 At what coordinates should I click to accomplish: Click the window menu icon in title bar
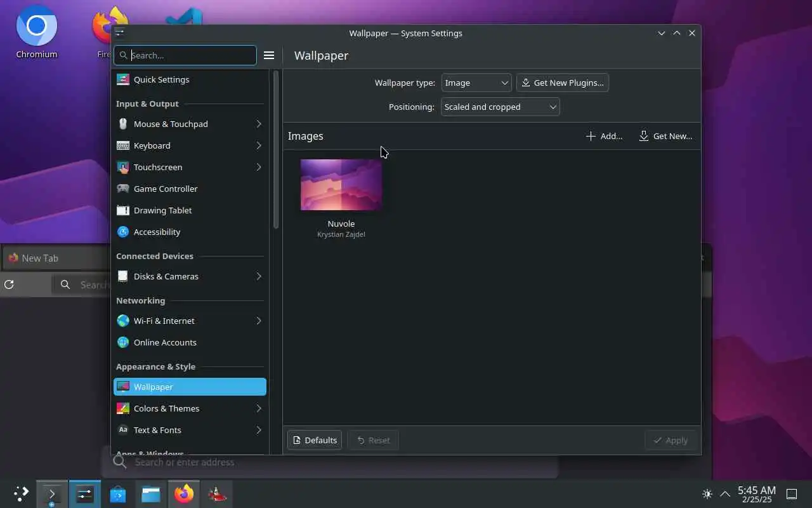point(119,33)
